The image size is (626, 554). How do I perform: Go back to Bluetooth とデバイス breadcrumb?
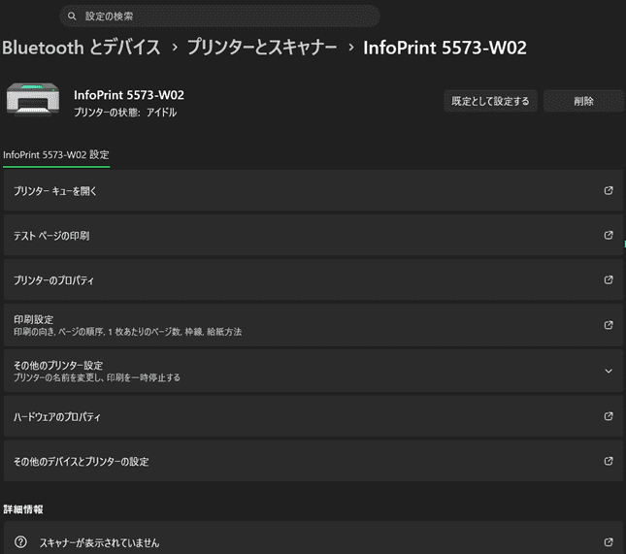click(82, 48)
